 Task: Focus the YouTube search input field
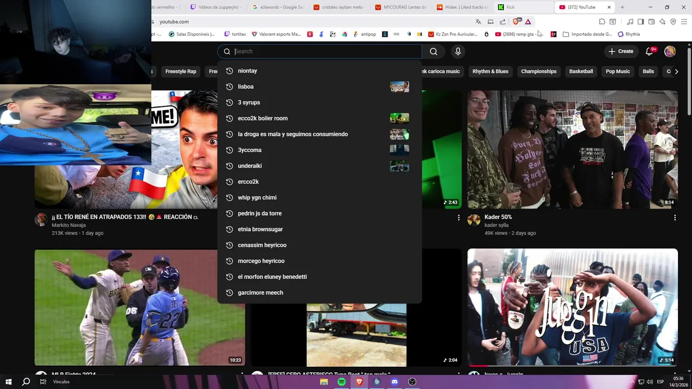[x=320, y=51]
